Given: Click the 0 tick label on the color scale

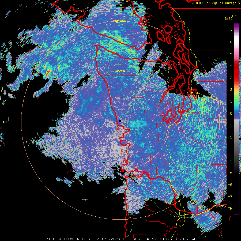Looking at the screenshot, I should 231,114.
